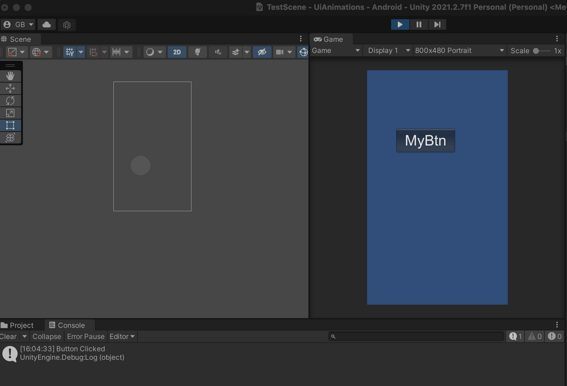Mute scene audio

coord(218,52)
